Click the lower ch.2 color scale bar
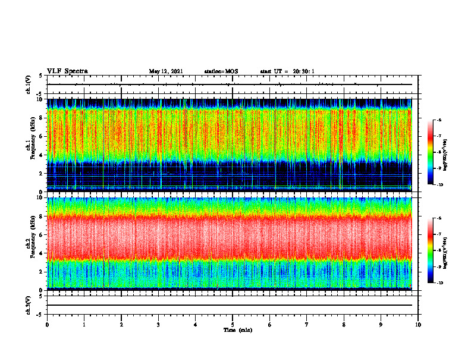The width and height of the screenshot is (471, 364). point(430,250)
